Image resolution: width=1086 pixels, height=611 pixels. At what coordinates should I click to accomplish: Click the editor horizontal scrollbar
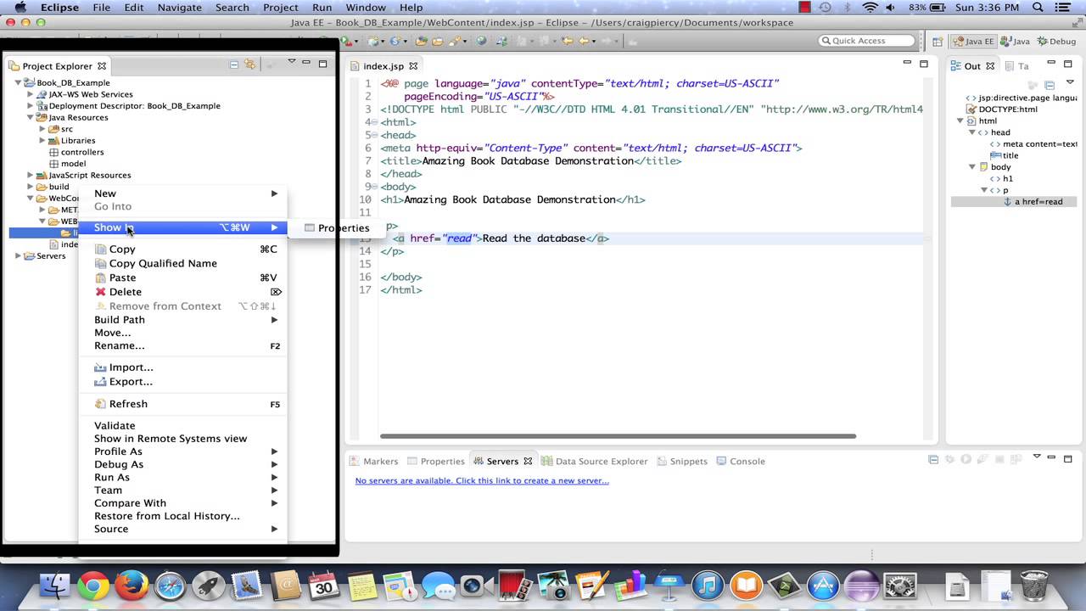618,436
